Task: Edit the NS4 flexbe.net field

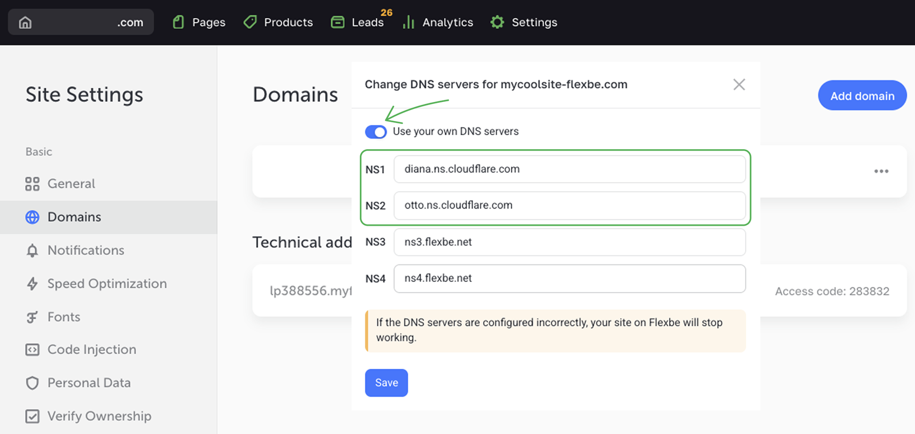Action: [569, 278]
